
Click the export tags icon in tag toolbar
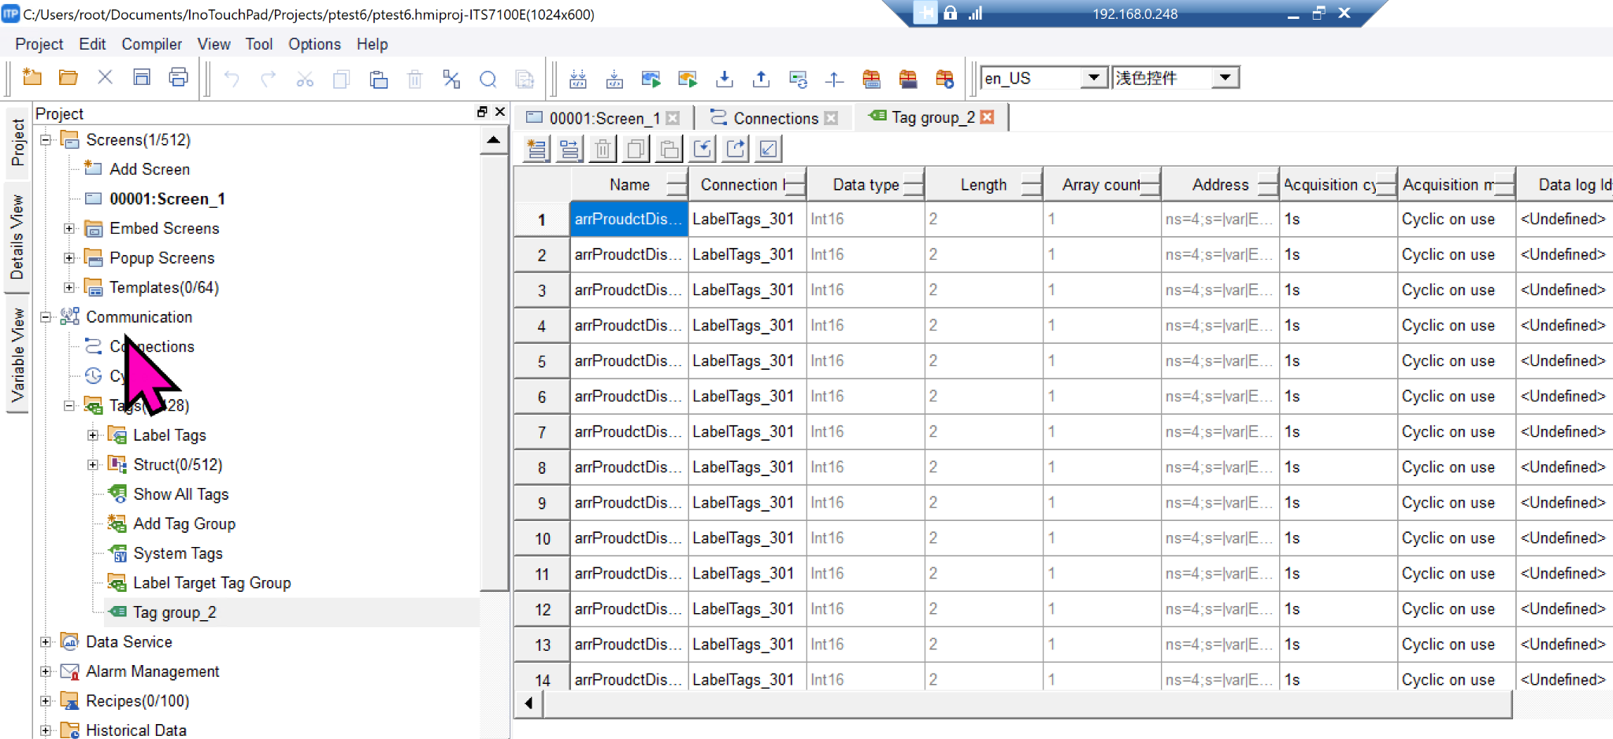(x=736, y=149)
